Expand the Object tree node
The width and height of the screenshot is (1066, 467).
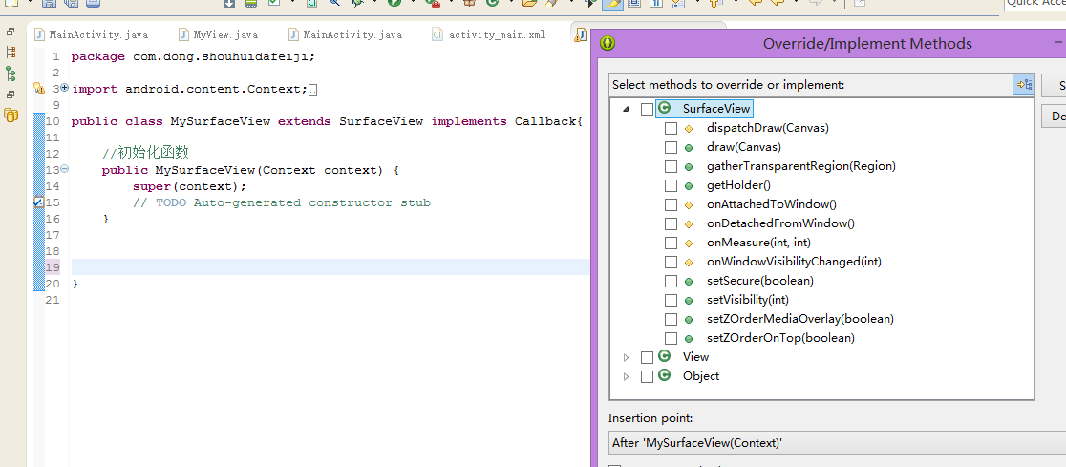pos(627,376)
